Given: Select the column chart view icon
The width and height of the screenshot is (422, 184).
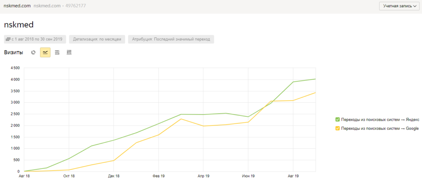Looking at the screenshot, I should (69, 52).
